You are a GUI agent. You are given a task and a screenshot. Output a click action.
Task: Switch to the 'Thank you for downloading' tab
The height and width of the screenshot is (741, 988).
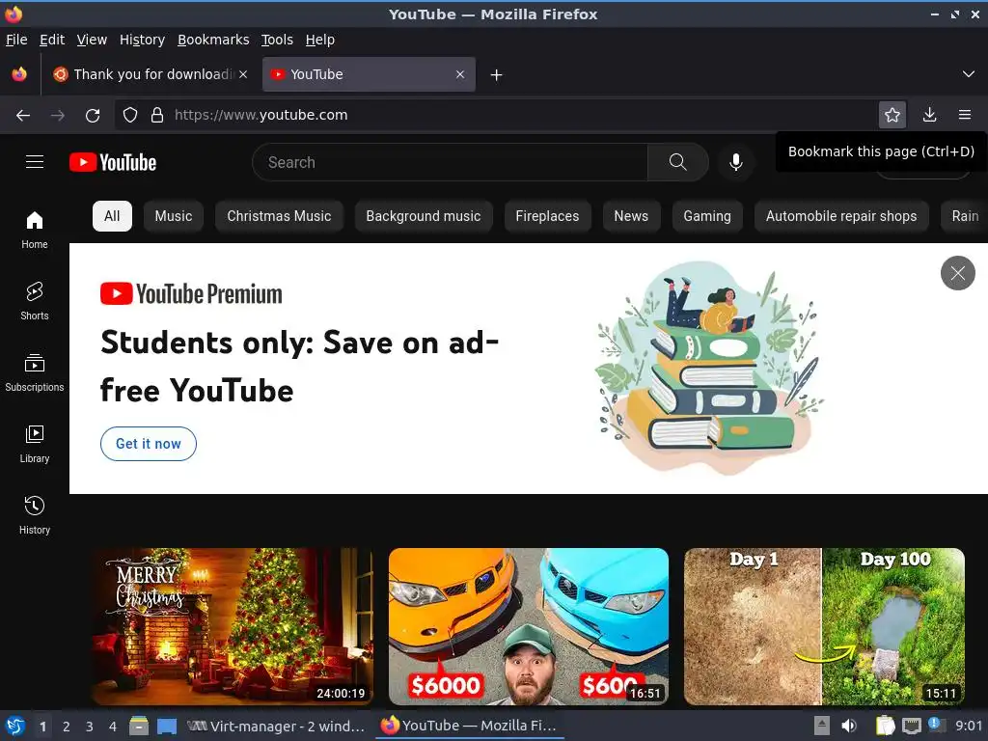(x=150, y=74)
